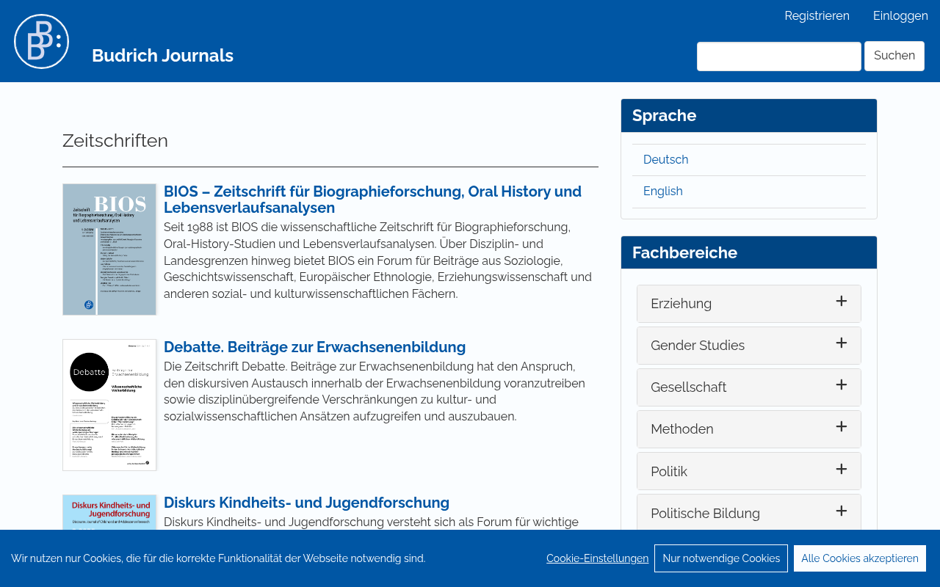Choose Nur notwendige Cookies button
This screenshot has width=940, height=587.
click(721, 558)
